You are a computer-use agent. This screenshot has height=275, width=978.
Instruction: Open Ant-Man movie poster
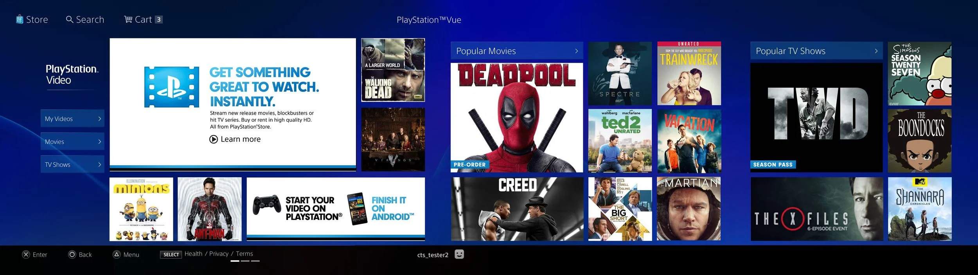point(210,209)
